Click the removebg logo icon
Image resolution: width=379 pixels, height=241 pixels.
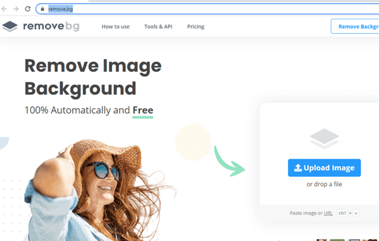click(10, 26)
